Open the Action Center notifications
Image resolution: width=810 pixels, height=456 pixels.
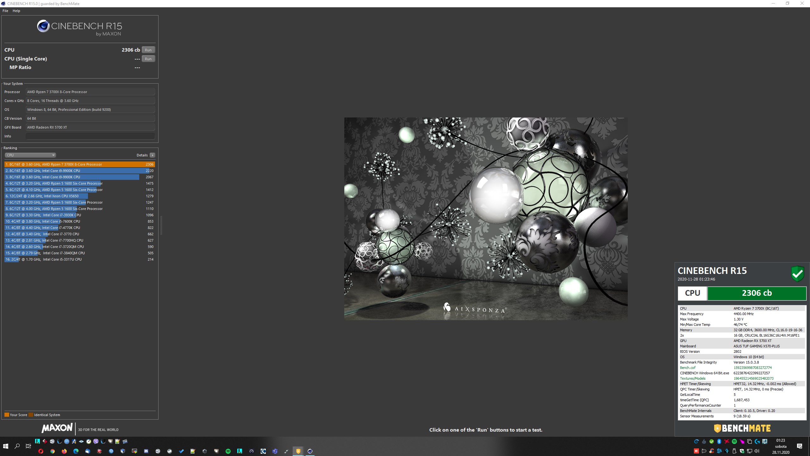point(800,446)
